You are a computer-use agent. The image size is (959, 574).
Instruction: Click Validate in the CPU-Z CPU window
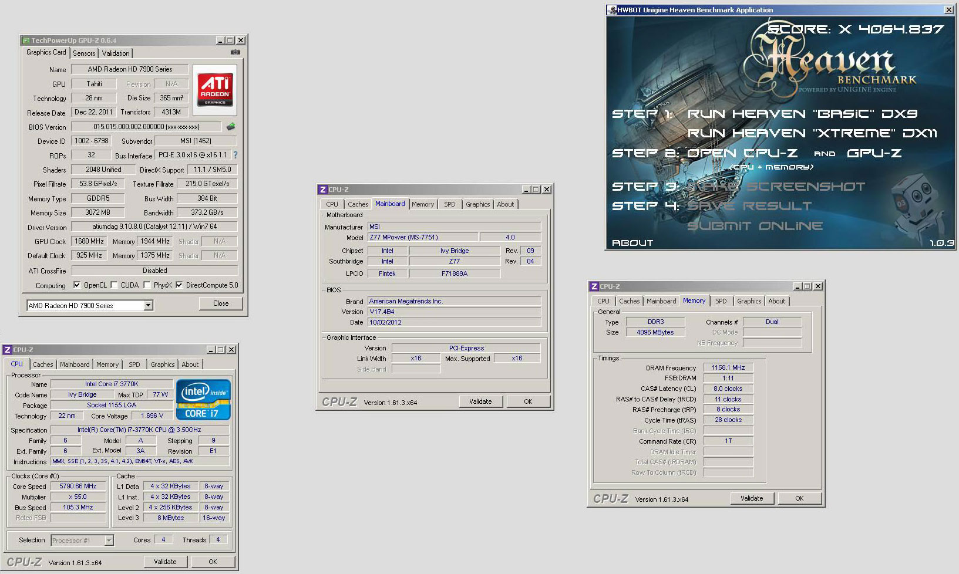[x=165, y=562]
